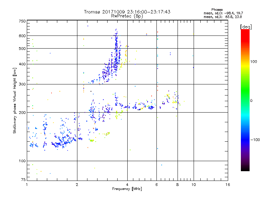
Task: Click the '75' y-axis tick label
Action: tap(23, 180)
